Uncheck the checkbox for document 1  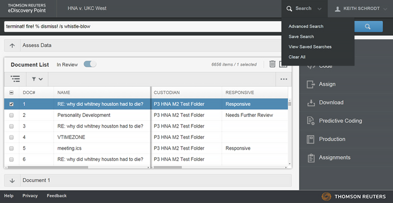coord(11,104)
